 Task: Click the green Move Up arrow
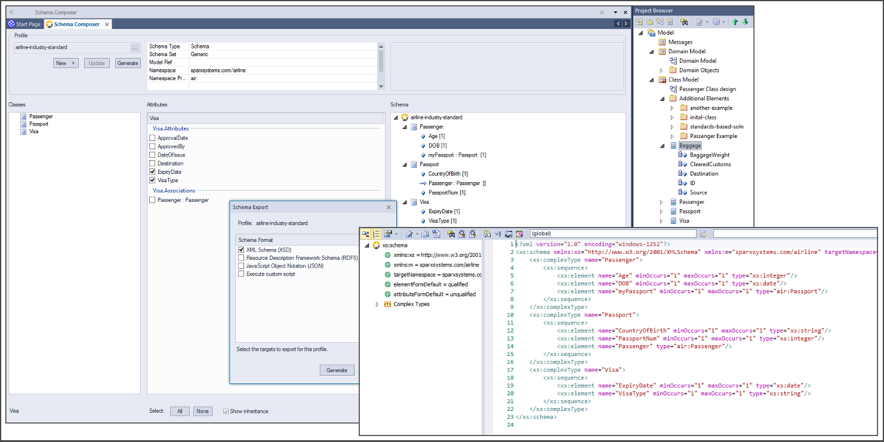click(x=735, y=22)
